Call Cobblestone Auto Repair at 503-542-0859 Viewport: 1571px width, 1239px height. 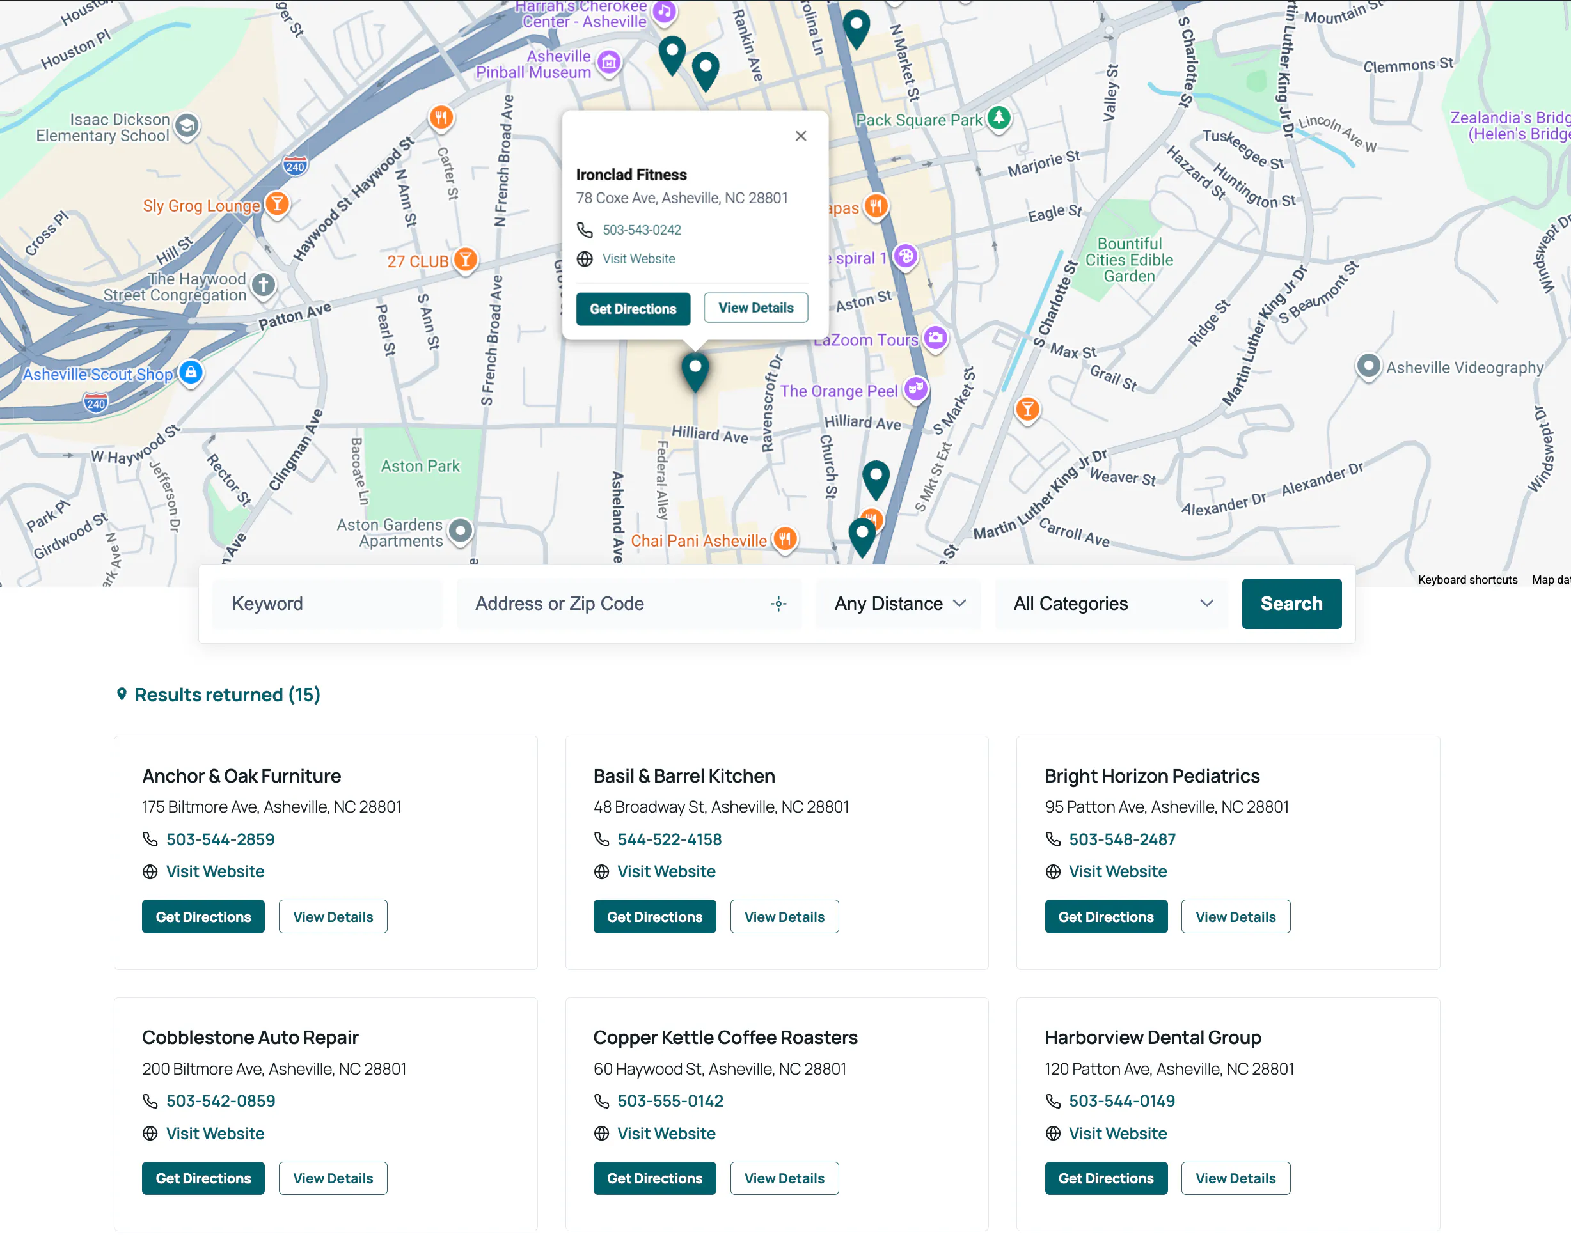(x=221, y=1101)
